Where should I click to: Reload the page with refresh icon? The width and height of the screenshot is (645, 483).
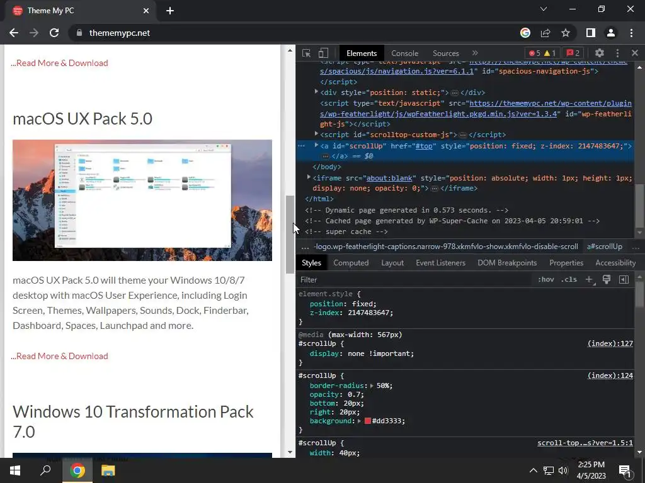click(x=54, y=33)
